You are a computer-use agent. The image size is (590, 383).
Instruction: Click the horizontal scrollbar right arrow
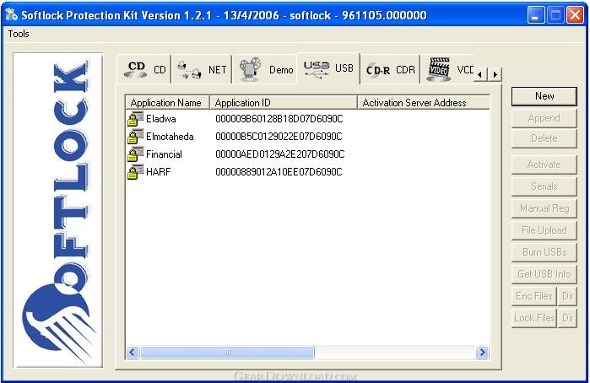click(x=483, y=352)
